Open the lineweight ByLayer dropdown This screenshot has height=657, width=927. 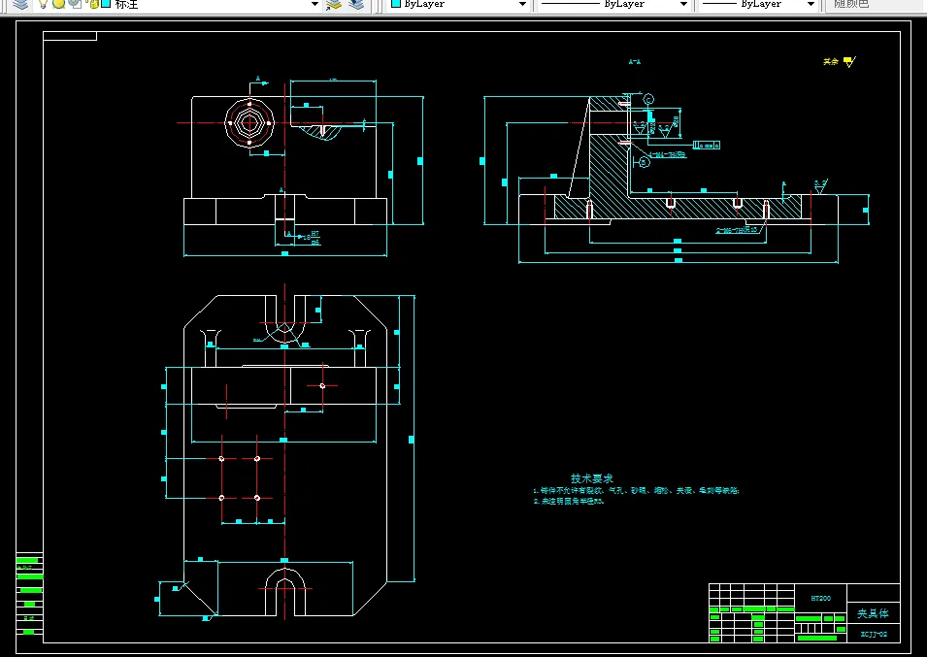coord(759,4)
